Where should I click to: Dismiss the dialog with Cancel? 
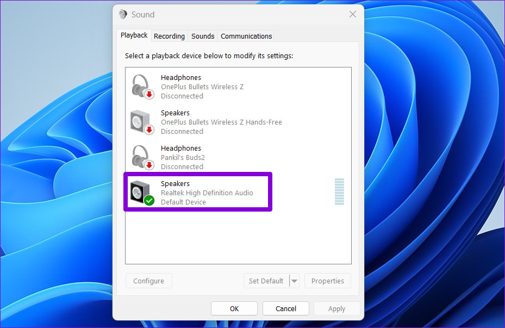(285, 308)
